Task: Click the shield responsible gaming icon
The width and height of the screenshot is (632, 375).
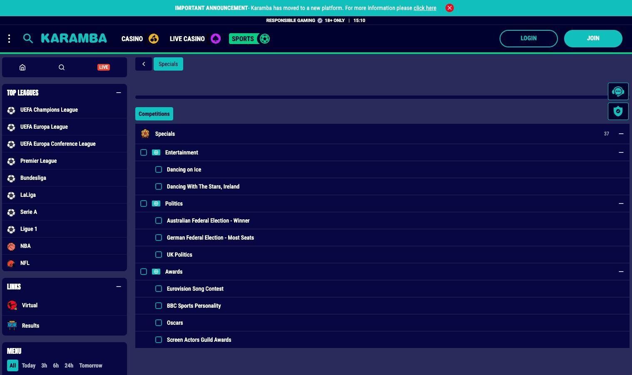Action: pyautogui.click(x=618, y=111)
